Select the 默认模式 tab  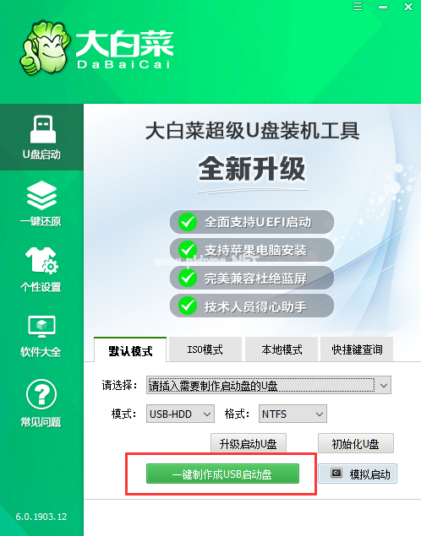tap(130, 350)
